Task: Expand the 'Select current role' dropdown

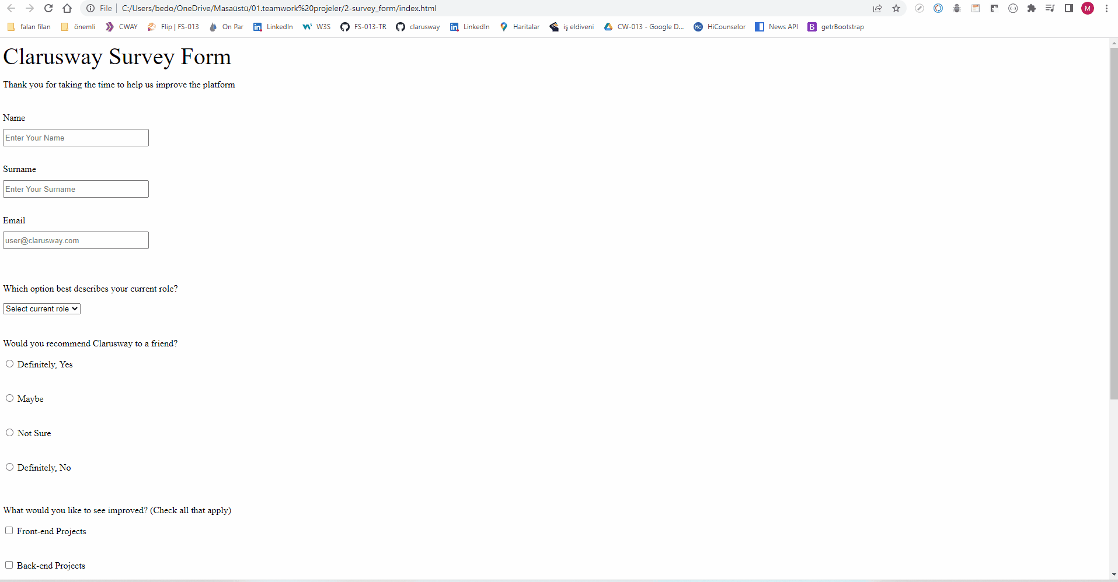Action: pyautogui.click(x=42, y=308)
